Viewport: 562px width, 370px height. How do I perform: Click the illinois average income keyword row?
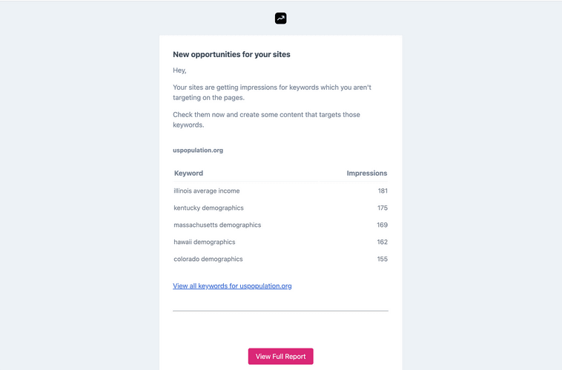point(281,191)
